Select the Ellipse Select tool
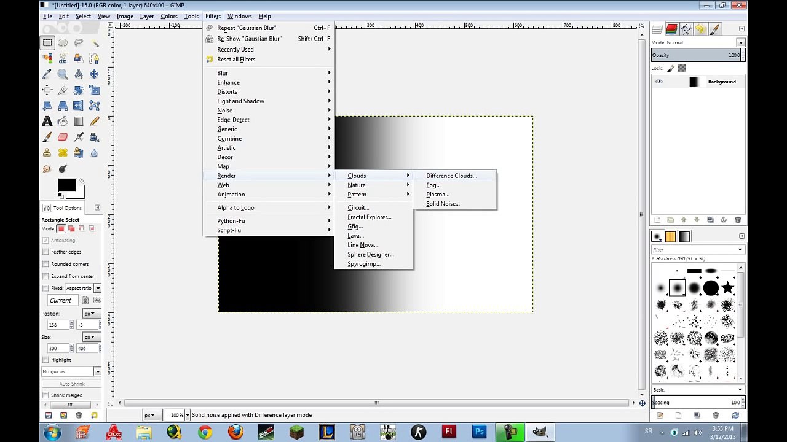Screen dimensions: 787x442 click(x=63, y=42)
